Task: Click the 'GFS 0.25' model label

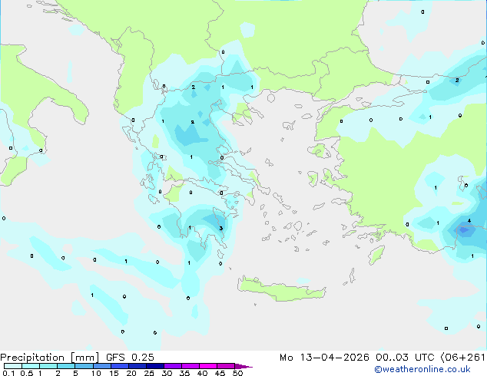Action: pyautogui.click(x=130, y=358)
